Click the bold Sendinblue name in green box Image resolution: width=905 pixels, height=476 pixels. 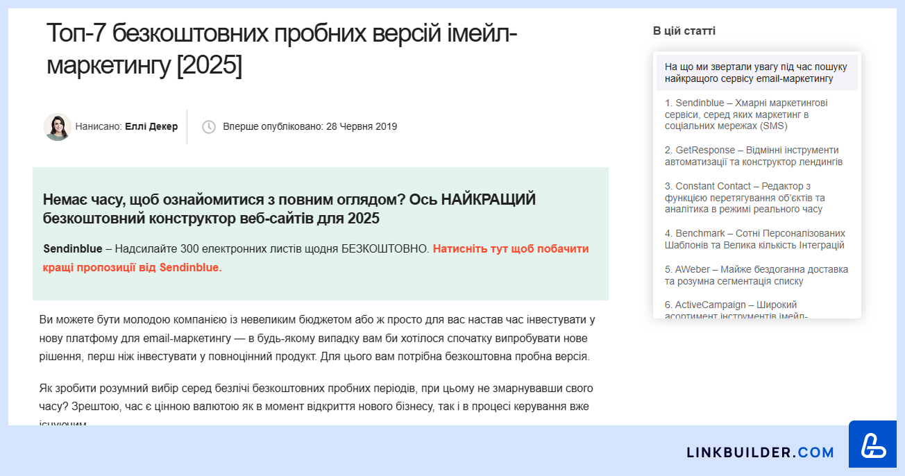click(x=73, y=248)
